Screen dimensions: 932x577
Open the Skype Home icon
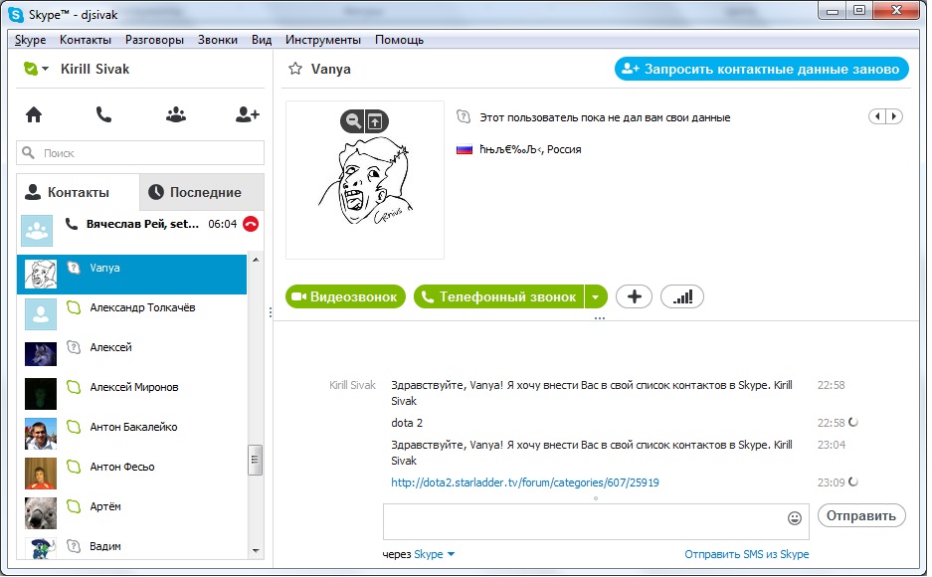pyautogui.click(x=34, y=114)
